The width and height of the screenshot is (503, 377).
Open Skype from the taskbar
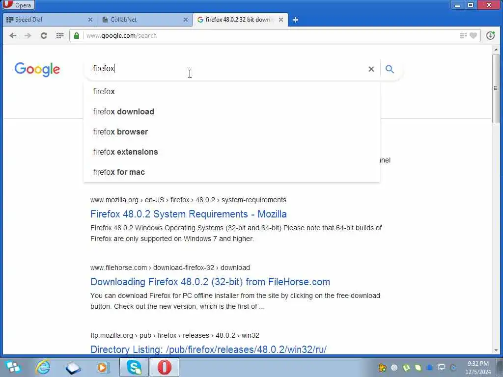pos(134,367)
